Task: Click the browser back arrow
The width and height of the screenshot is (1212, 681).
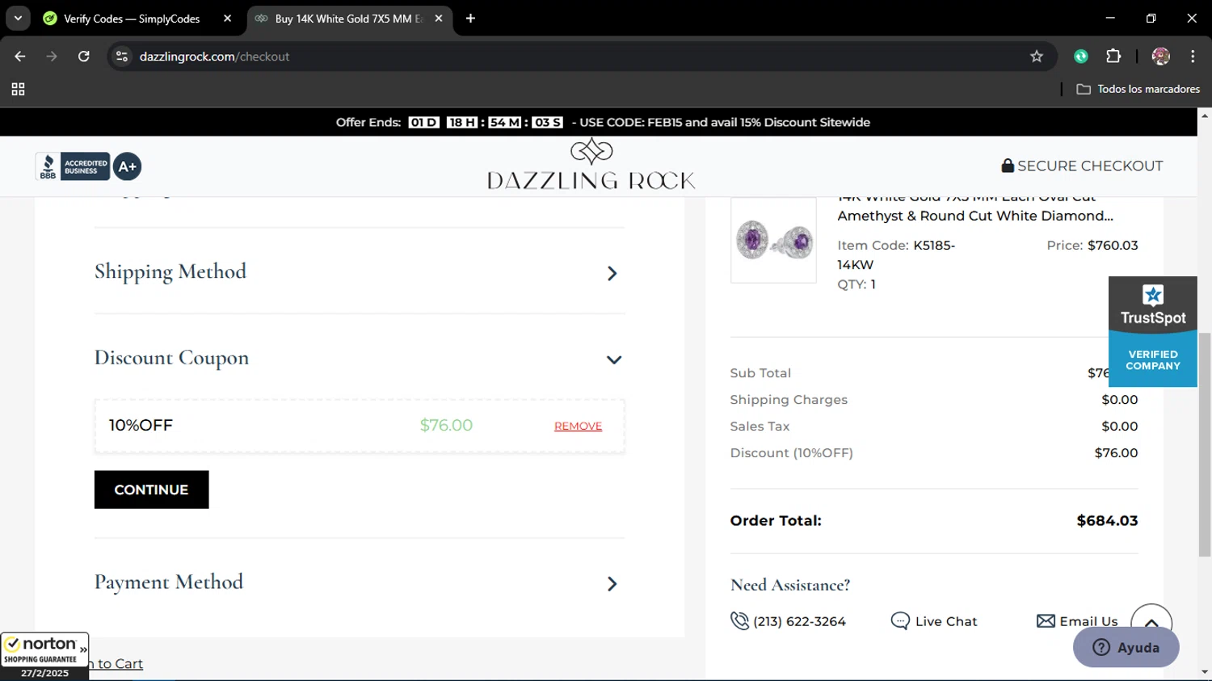Action: coord(20,57)
